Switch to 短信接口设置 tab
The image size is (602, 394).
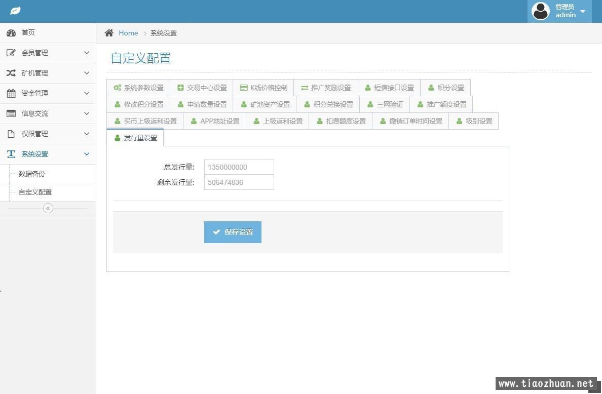tap(389, 88)
